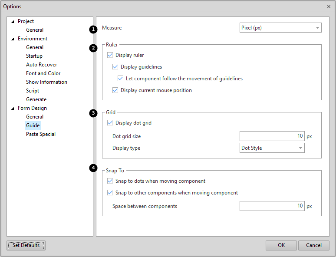The height and width of the screenshot is (257, 336).
Task: Uncheck the Display ruler checkbox
Action: pos(109,55)
